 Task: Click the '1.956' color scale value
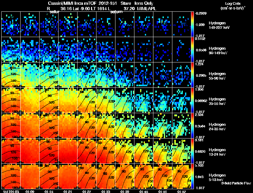pos(199,89)
